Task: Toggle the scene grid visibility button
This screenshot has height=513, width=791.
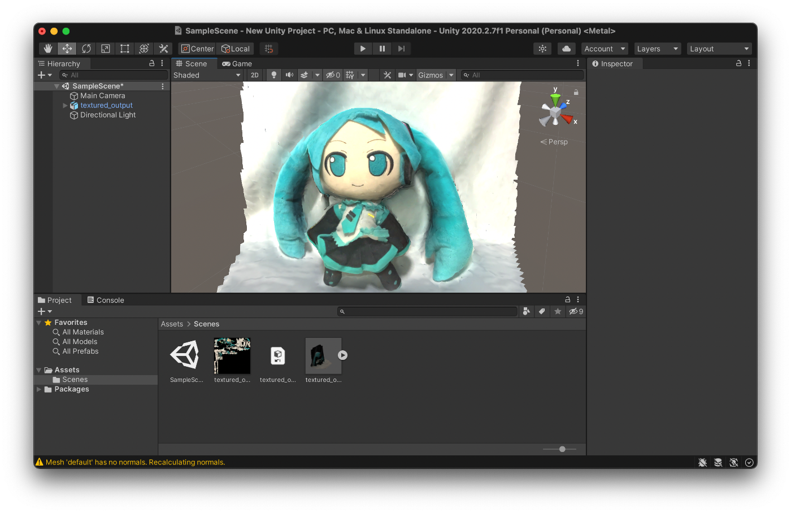Action: 350,75
